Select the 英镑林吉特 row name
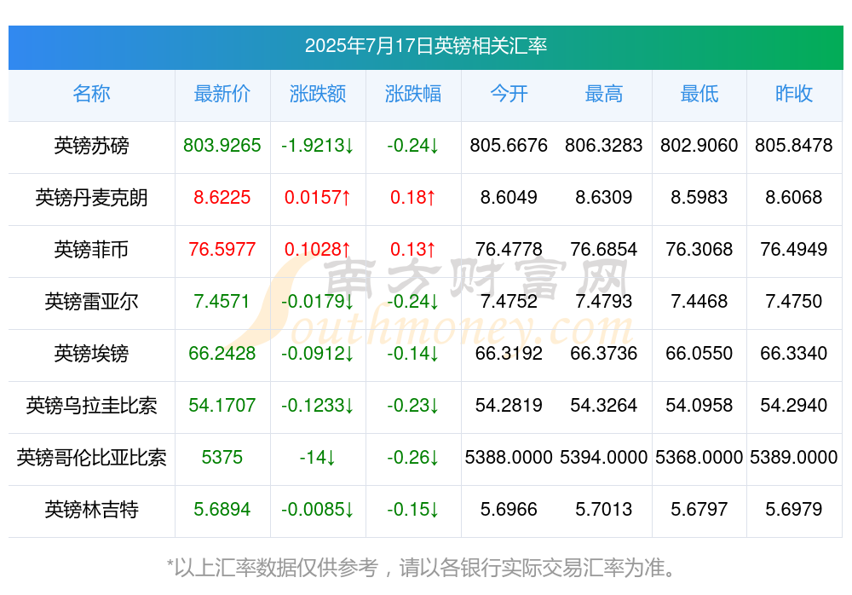 click(91, 510)
